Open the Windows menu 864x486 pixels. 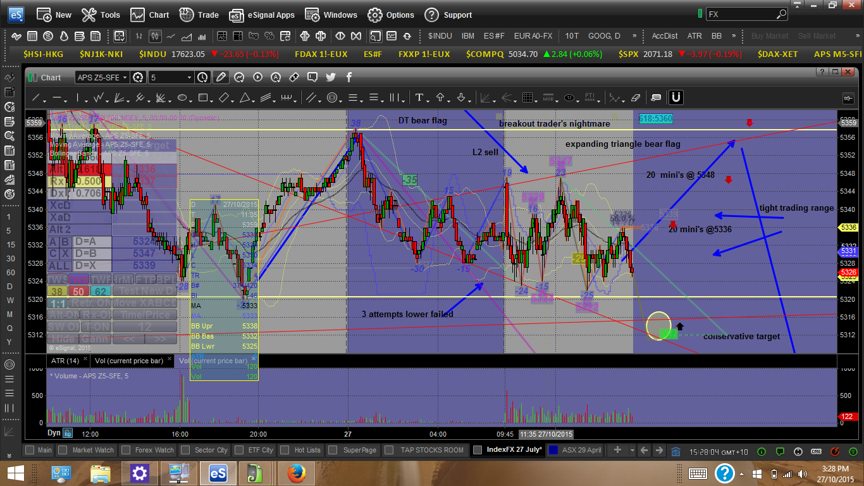coord(331,15)
